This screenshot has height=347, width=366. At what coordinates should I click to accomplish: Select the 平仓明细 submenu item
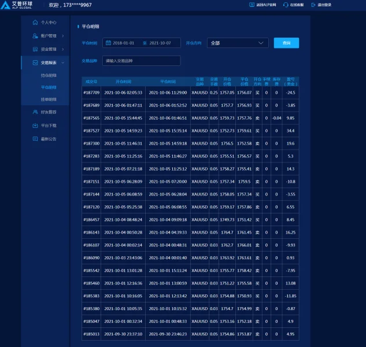tap(49, 87)
